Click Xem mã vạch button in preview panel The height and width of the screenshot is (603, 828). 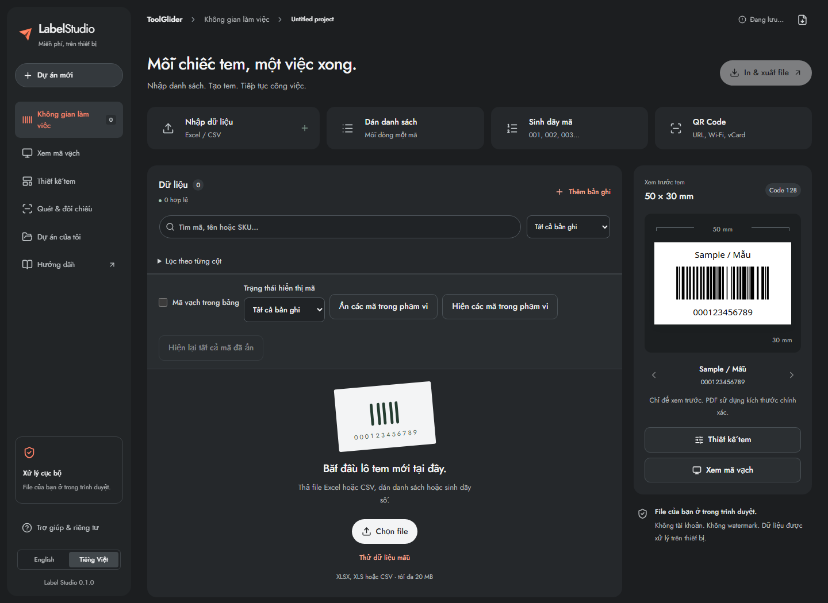click(x=723, y=470)
